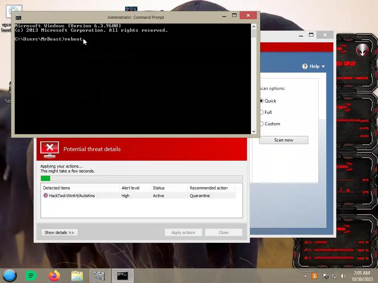
Task: Maximize the Command Prompt window
Action: 234,15
